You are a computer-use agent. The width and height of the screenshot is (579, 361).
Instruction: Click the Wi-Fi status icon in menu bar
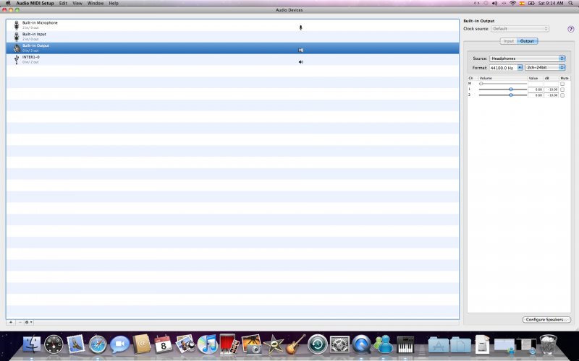pyautogui.click(x=512, y=4)
